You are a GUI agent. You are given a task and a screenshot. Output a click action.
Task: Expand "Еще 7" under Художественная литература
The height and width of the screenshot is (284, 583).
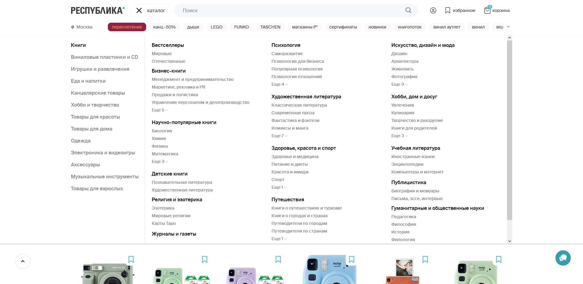(x=279, y=136)
